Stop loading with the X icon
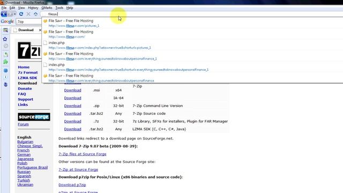 (28, 14)
